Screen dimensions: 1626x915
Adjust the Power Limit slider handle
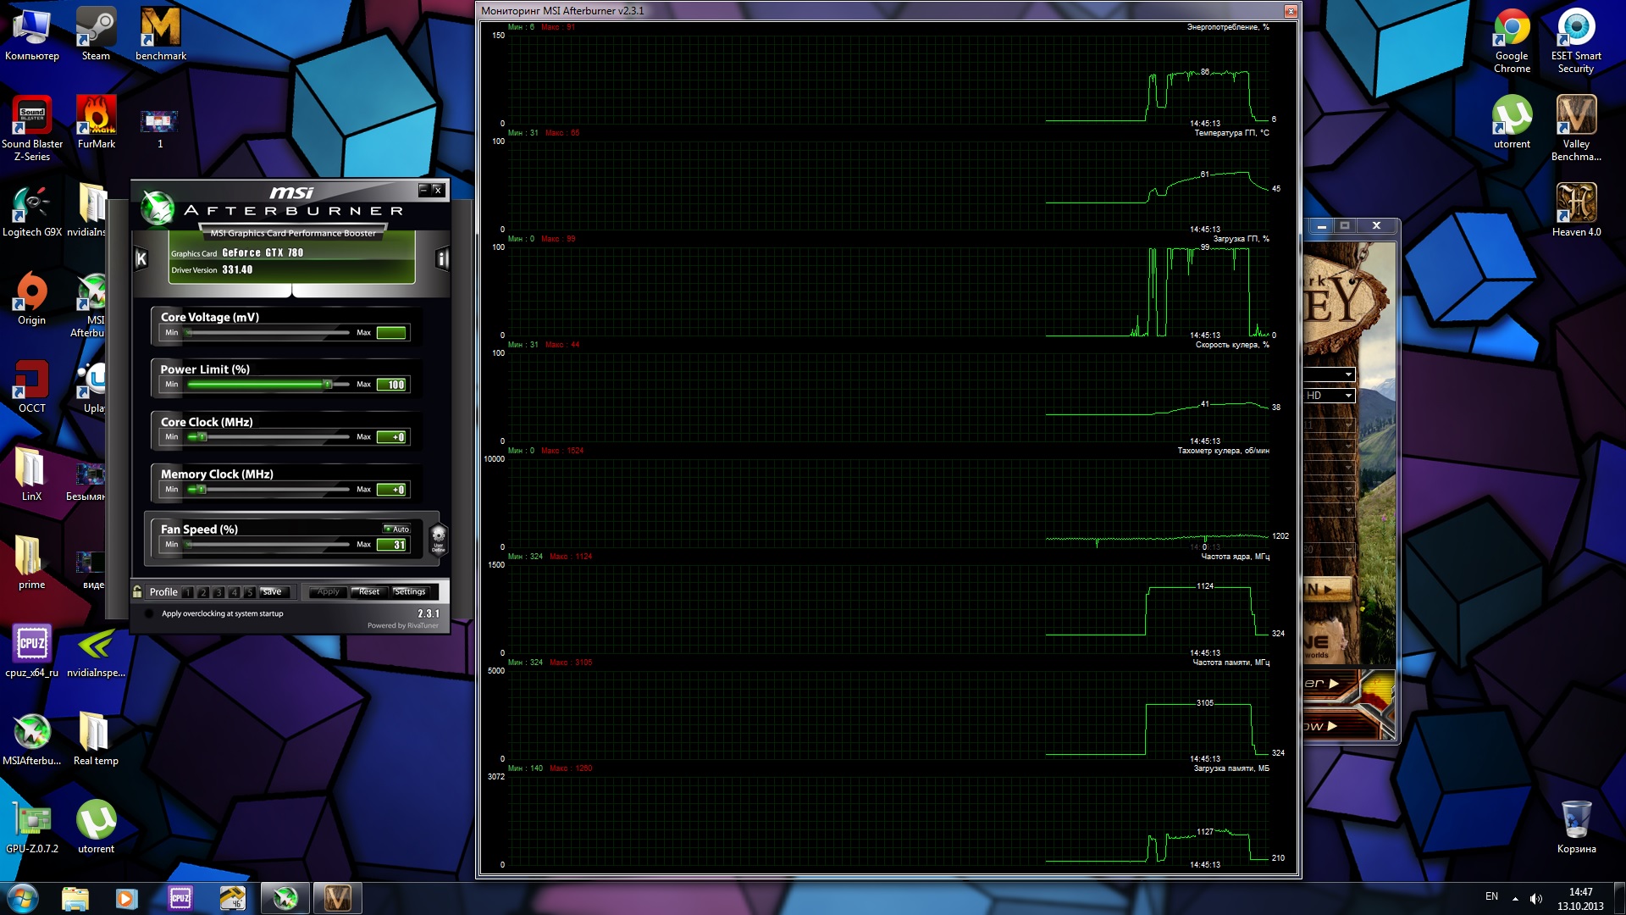click(327, 385)
